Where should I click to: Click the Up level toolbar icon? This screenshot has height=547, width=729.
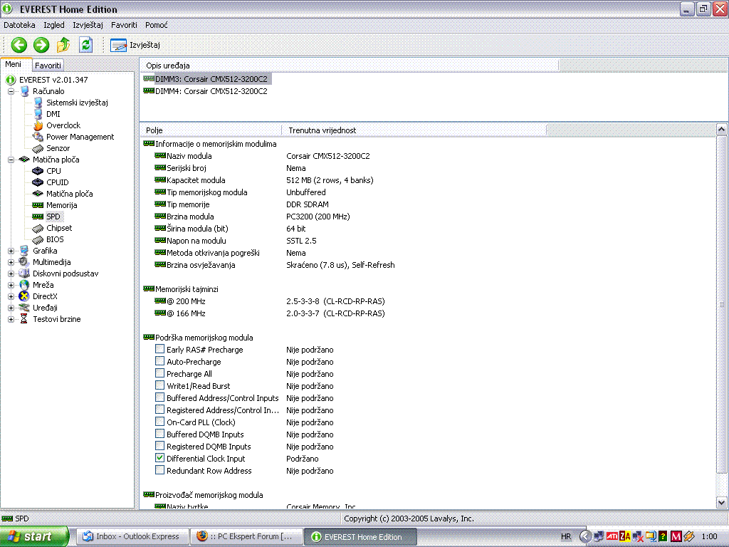pyautogui.click(x=63, y=45)
